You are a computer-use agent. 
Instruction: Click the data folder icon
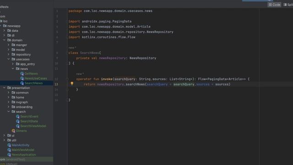pos(9,31)
